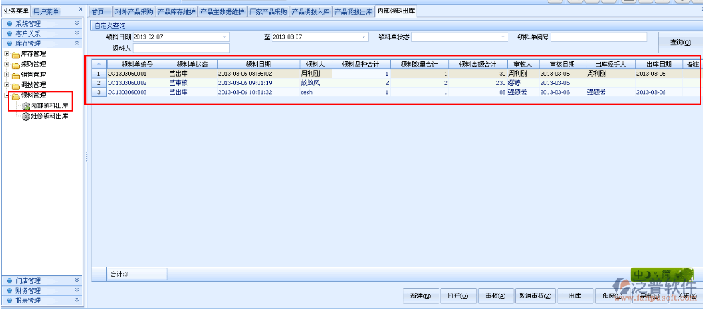Viewport: 704px width, 309px height.
Task: Switch to the 产品库存维护 tab
Action: 176,12
